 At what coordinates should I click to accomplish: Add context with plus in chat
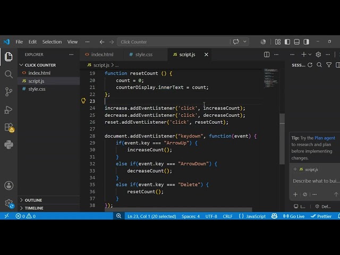click(x=295, y=194)
